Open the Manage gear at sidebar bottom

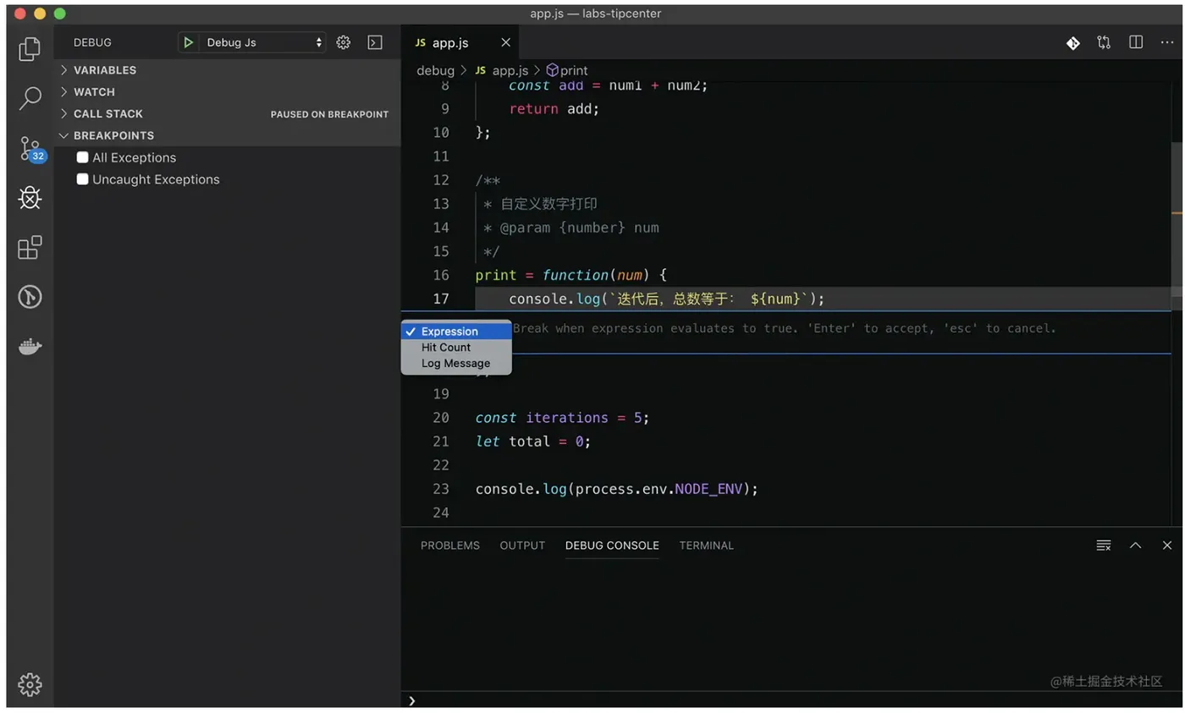pyautogui.click(x=30, y=684)
